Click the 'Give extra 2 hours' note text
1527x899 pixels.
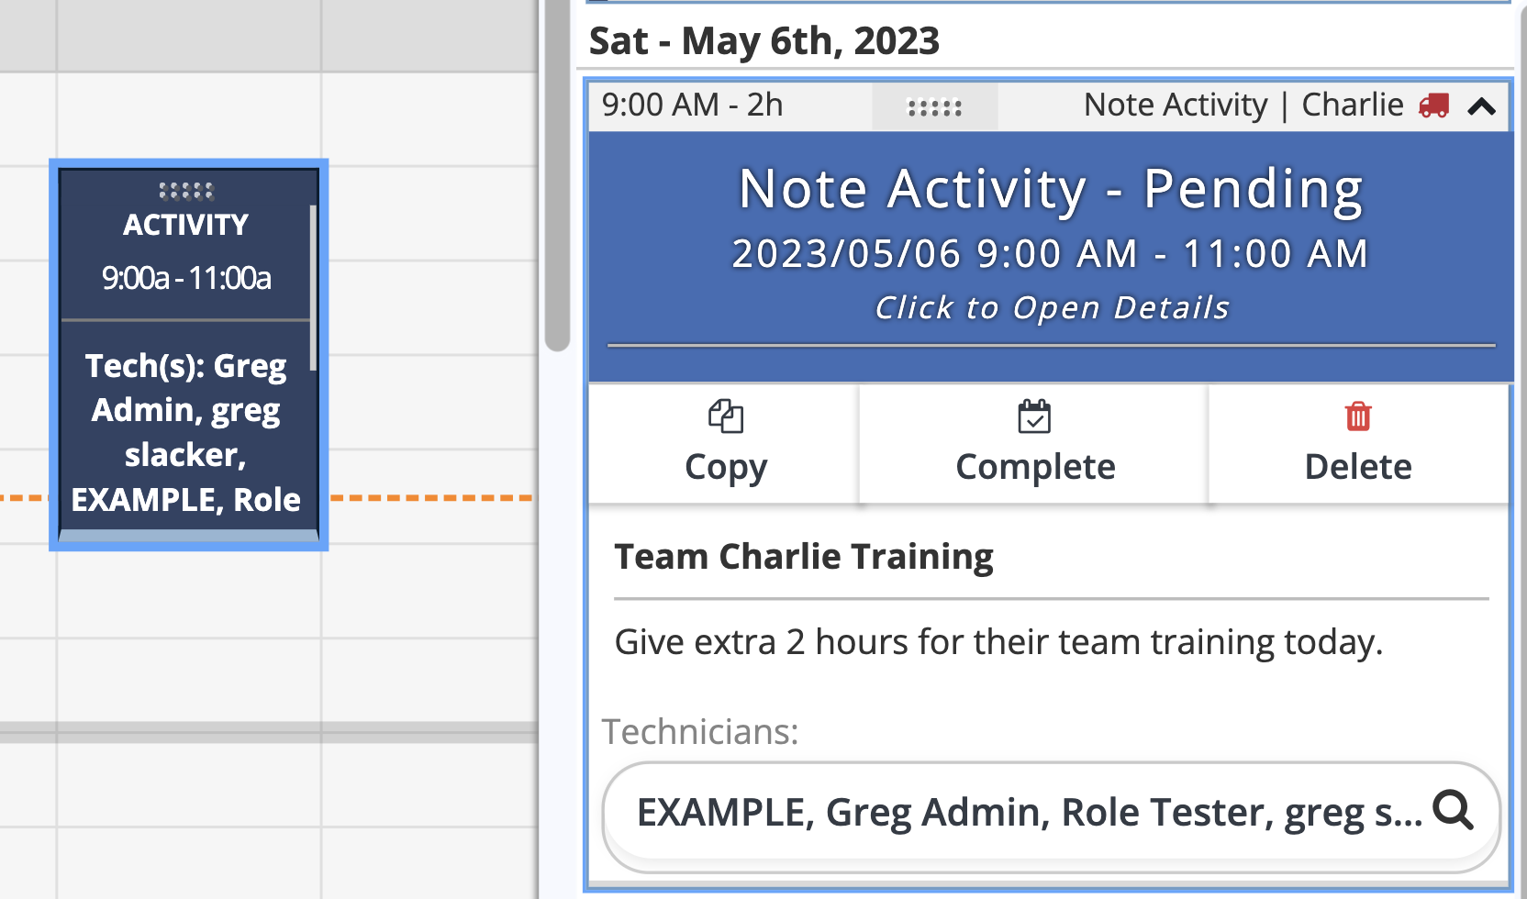[998, 642]
